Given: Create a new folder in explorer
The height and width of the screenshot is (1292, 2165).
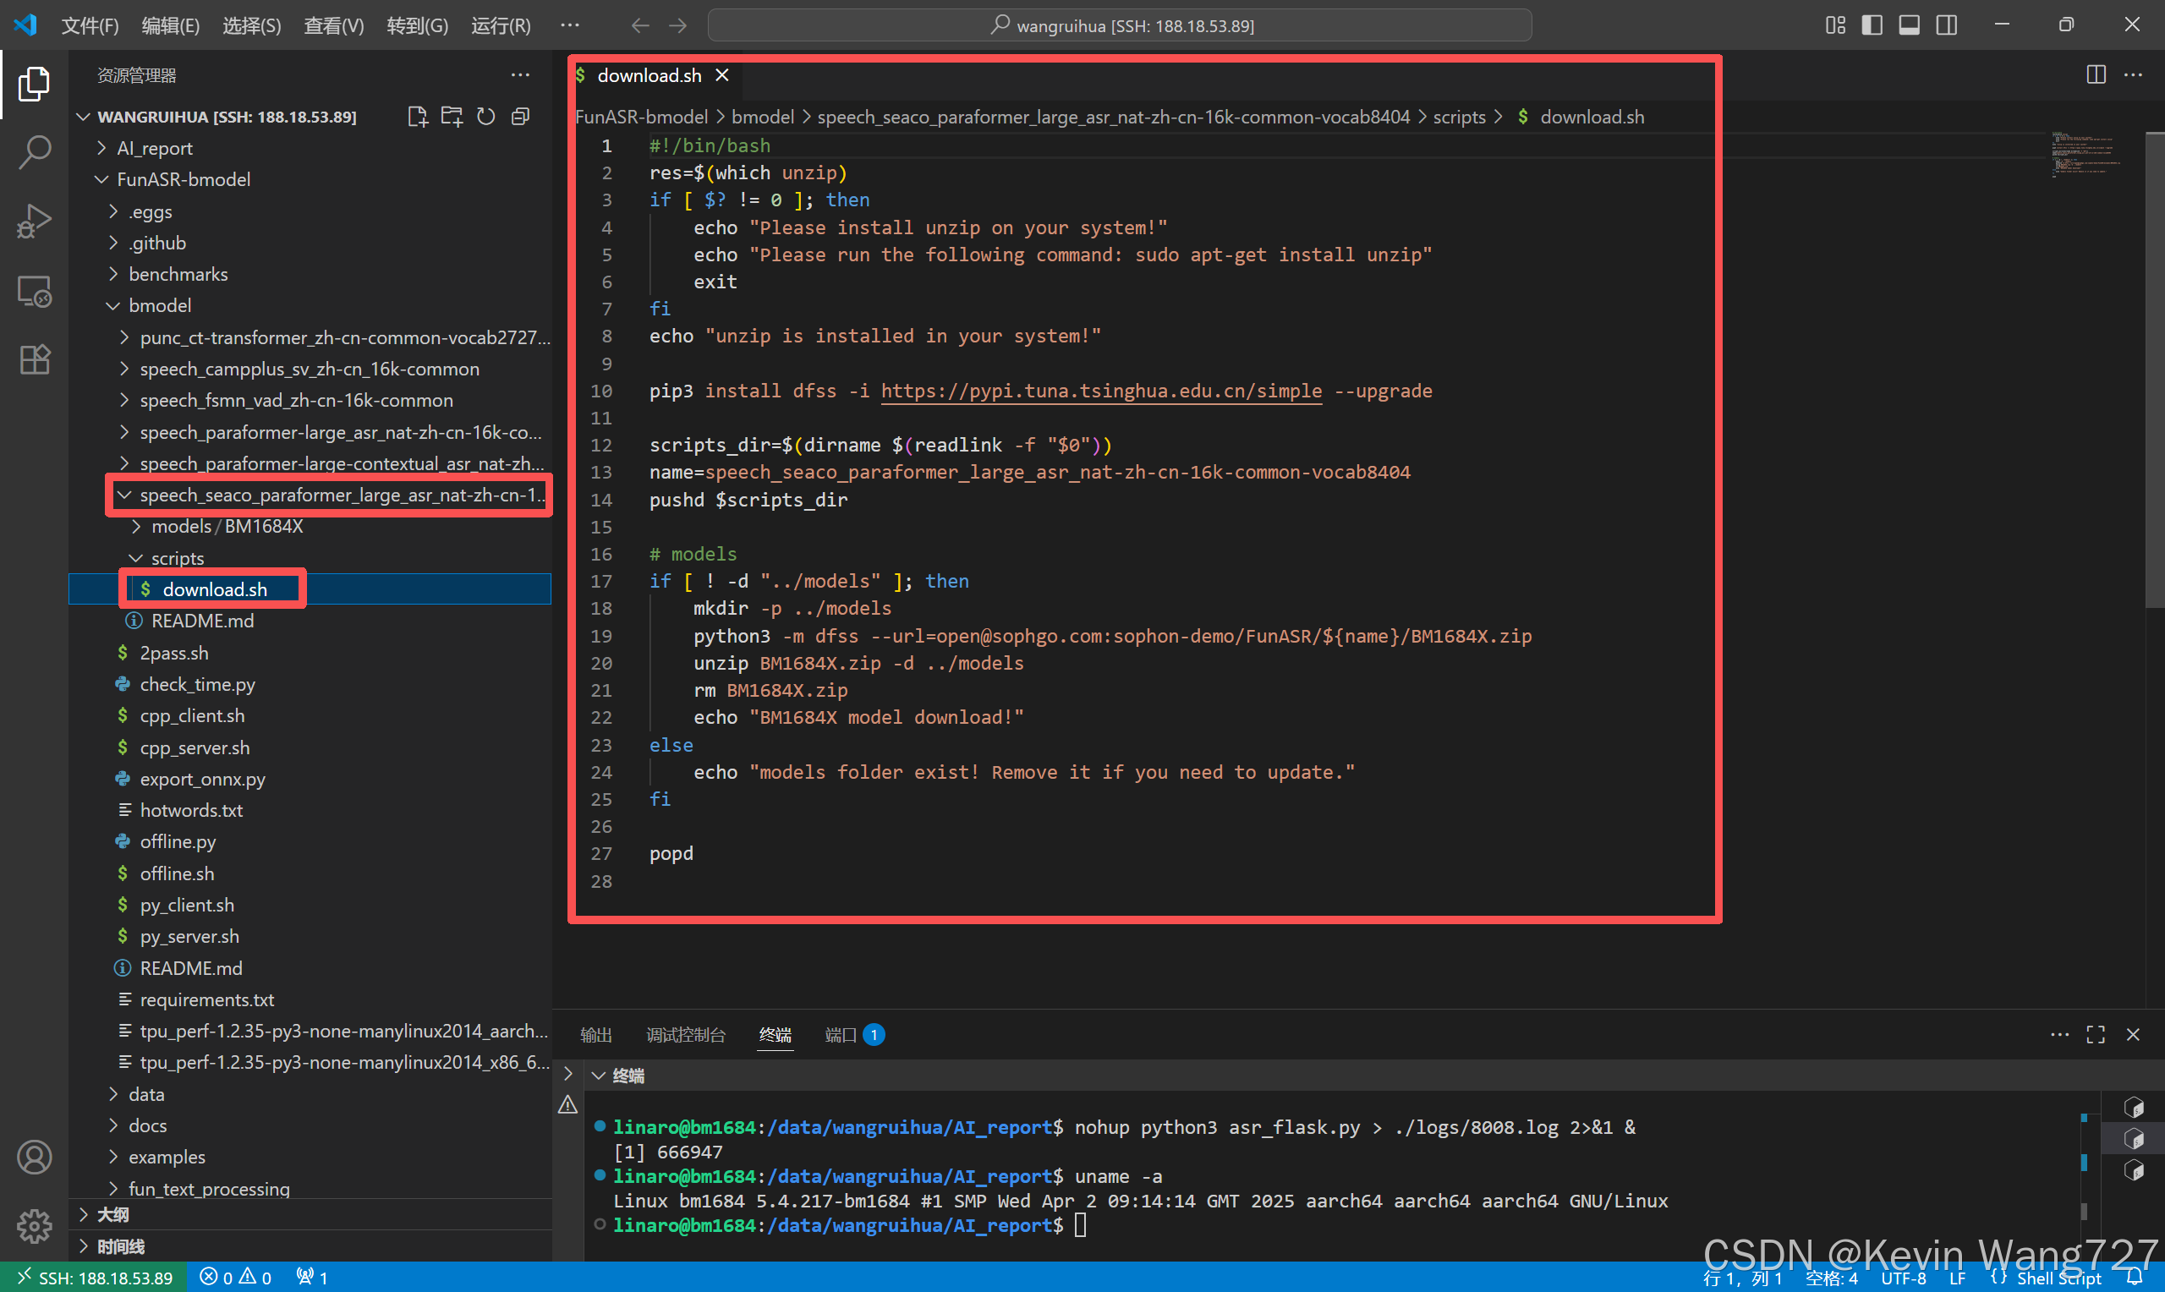Looking at the screenshot, I should [452, 117].
